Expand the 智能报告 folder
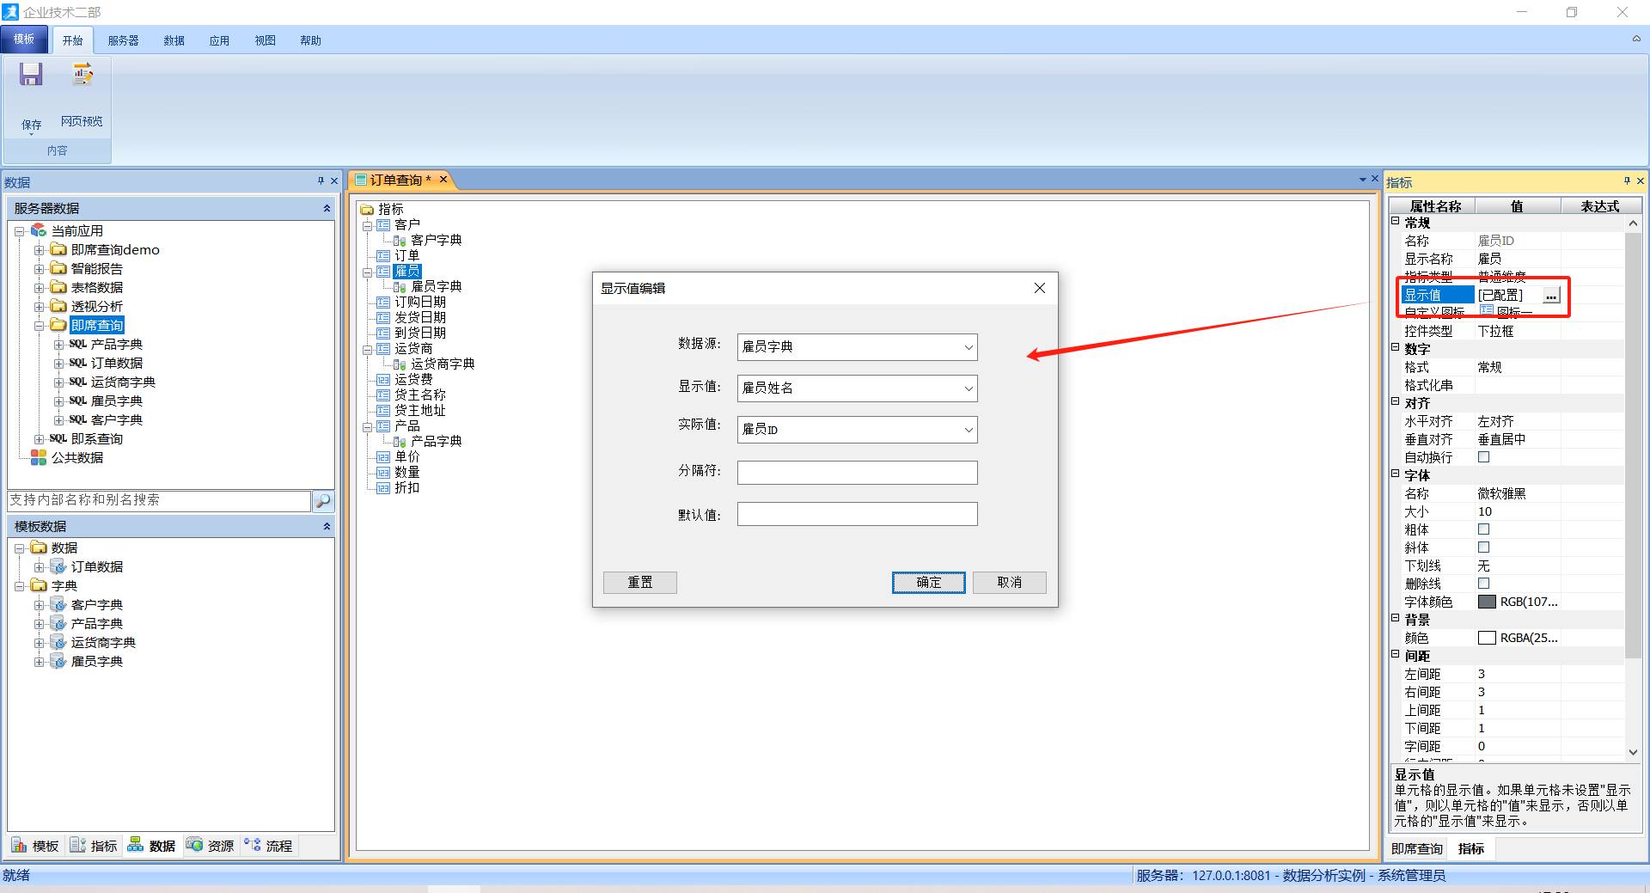Screen dimensions: 1650x893 point(39,269)
